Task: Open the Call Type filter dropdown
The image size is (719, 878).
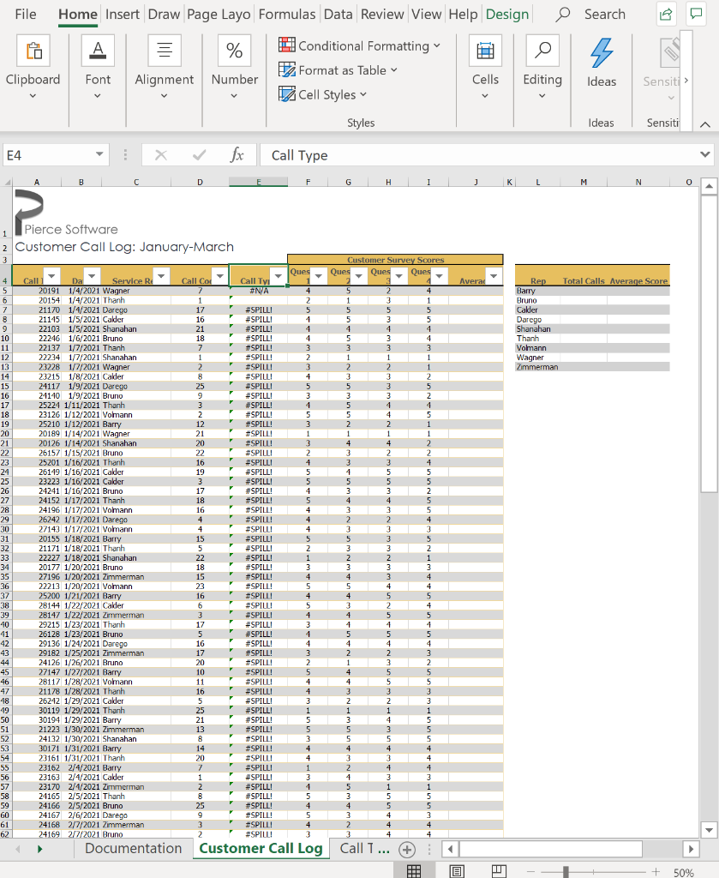Action: [279, 275]
